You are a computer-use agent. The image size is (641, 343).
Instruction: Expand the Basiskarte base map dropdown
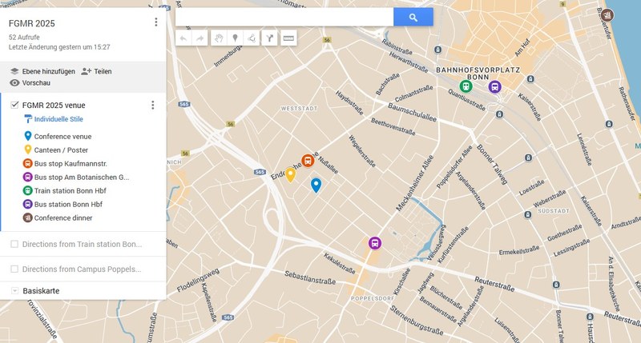pos(14,291)
